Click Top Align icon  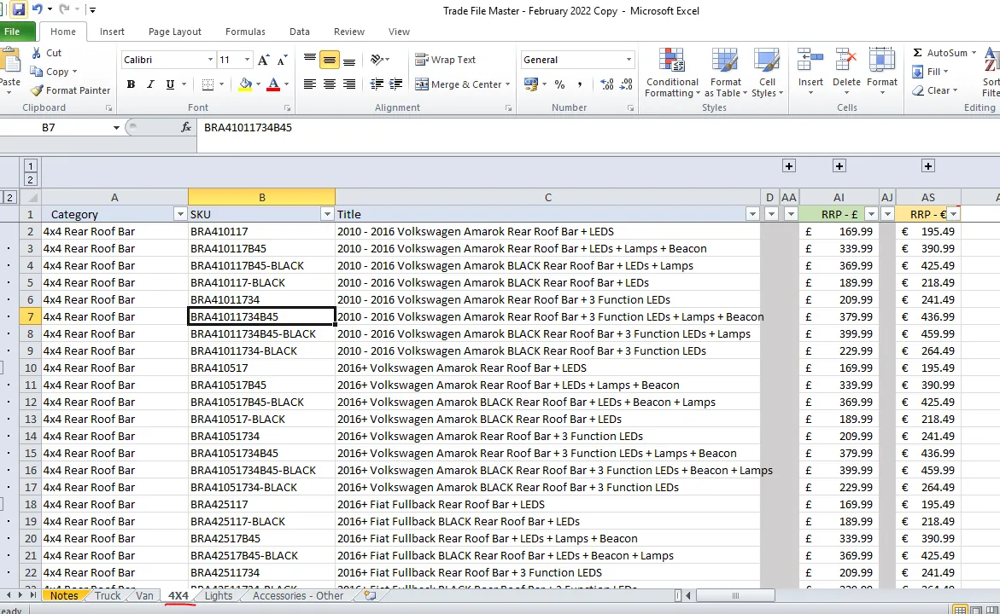coord(310,60)
